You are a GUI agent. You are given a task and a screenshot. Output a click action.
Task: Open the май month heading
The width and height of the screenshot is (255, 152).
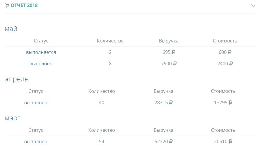[x=11, y=29]
